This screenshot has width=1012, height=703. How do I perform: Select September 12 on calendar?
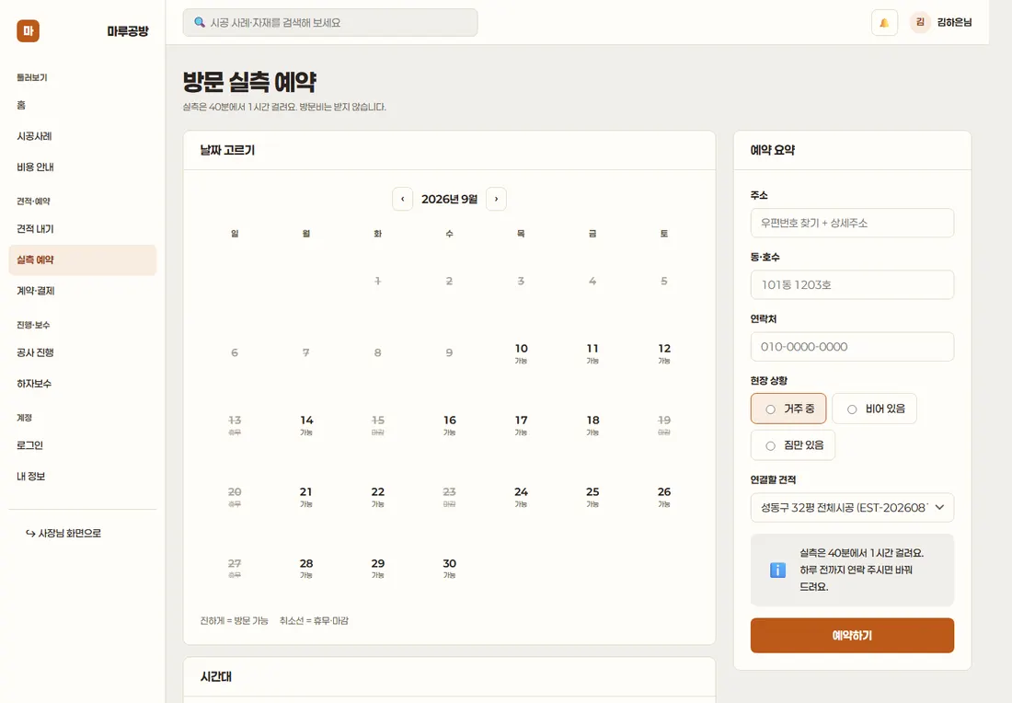pos(664,353)
